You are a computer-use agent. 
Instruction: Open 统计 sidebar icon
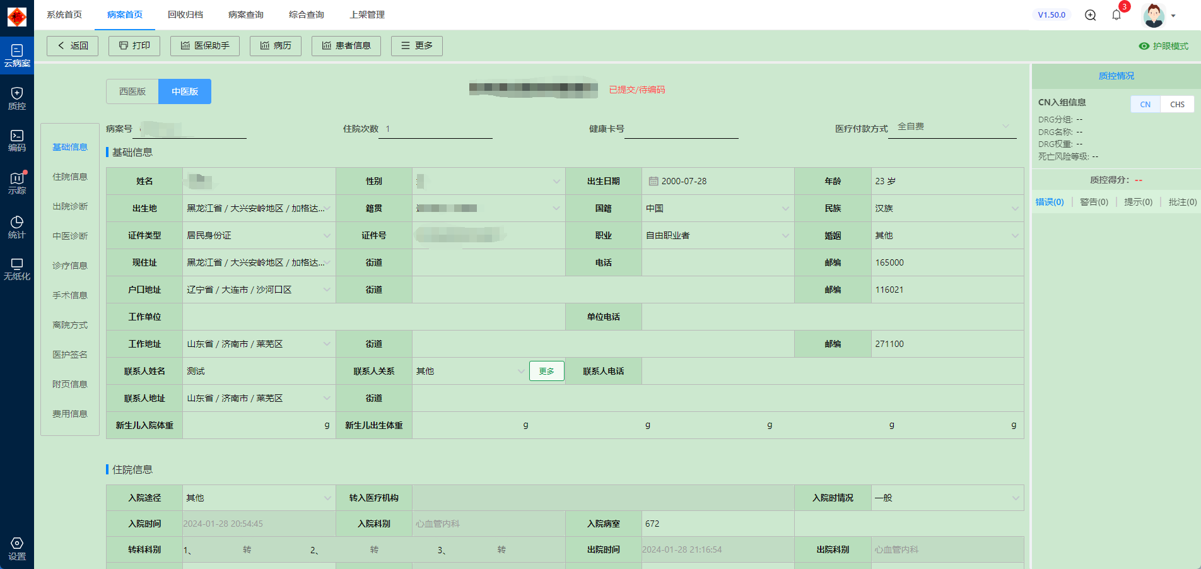[x=17, y=227]
